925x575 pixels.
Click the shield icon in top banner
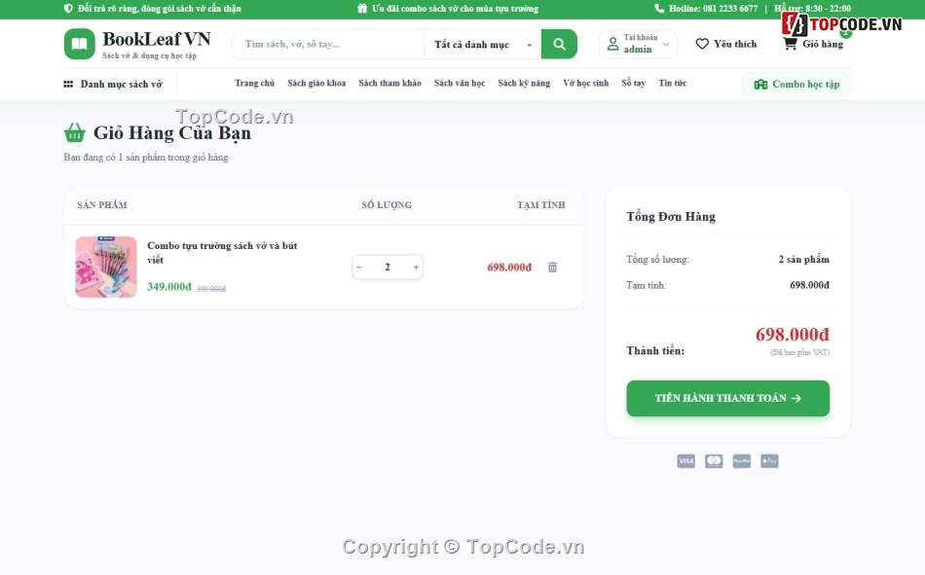coord(68,8)
